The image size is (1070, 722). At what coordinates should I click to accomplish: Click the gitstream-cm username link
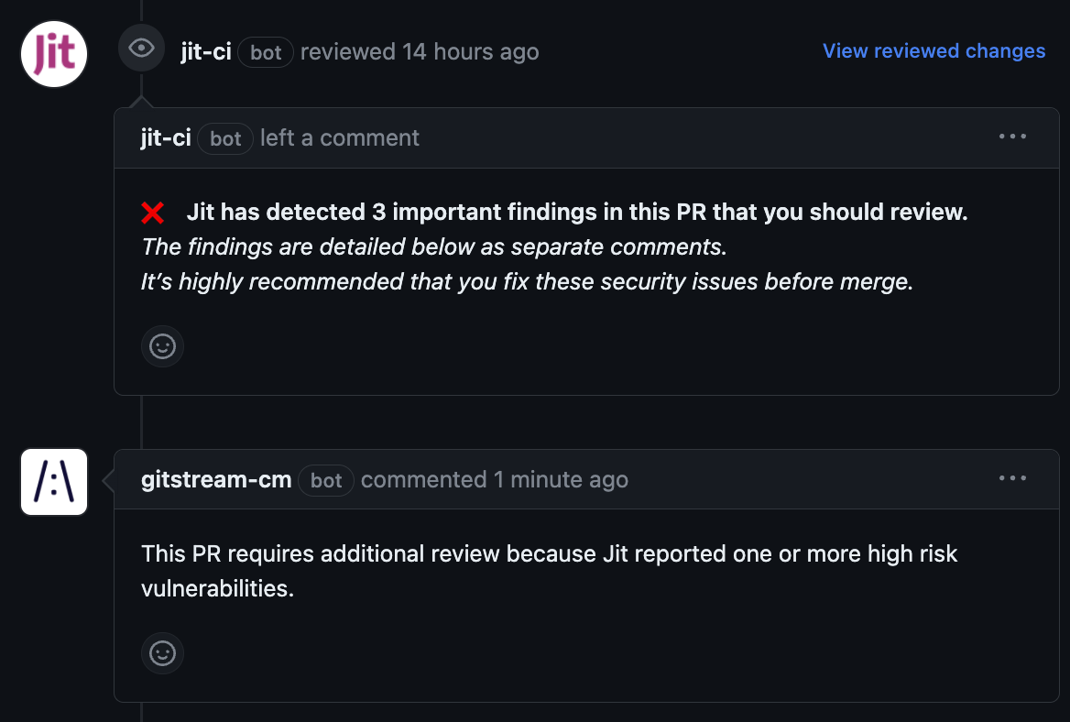coord(216,479)
